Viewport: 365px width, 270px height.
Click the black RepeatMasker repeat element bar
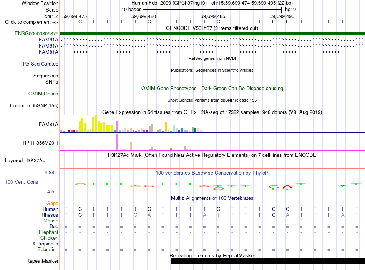pyautogui.click(x=267, y=261)
